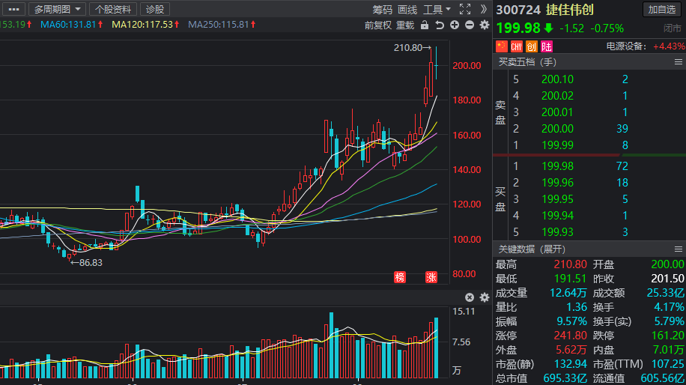Open the 筹码 chip distribution view
Screen dimensions: 686x385
tap(382, 10)
